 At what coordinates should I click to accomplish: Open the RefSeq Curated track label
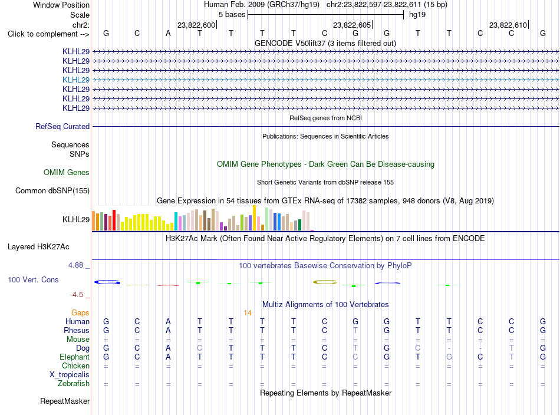tap(62, 126)
